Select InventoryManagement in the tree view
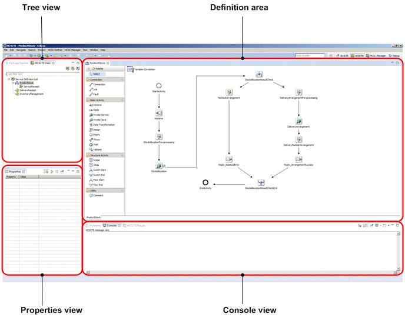The height and width of the screenshot is (317, 405). (29, 94)
